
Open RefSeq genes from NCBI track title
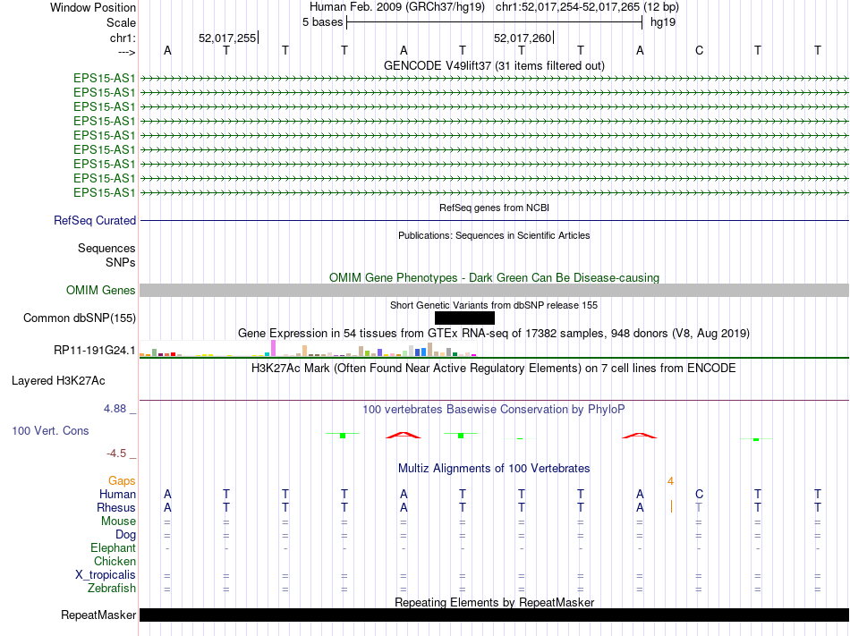494,208
